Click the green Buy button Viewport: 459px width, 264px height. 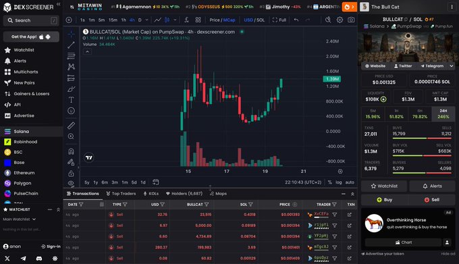tap(384, 200)
